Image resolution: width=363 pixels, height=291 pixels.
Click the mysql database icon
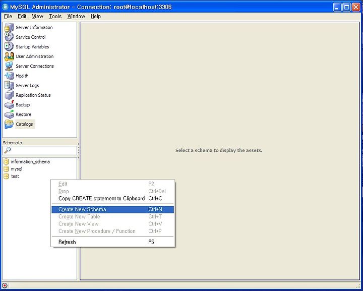(x=6, y=169)
